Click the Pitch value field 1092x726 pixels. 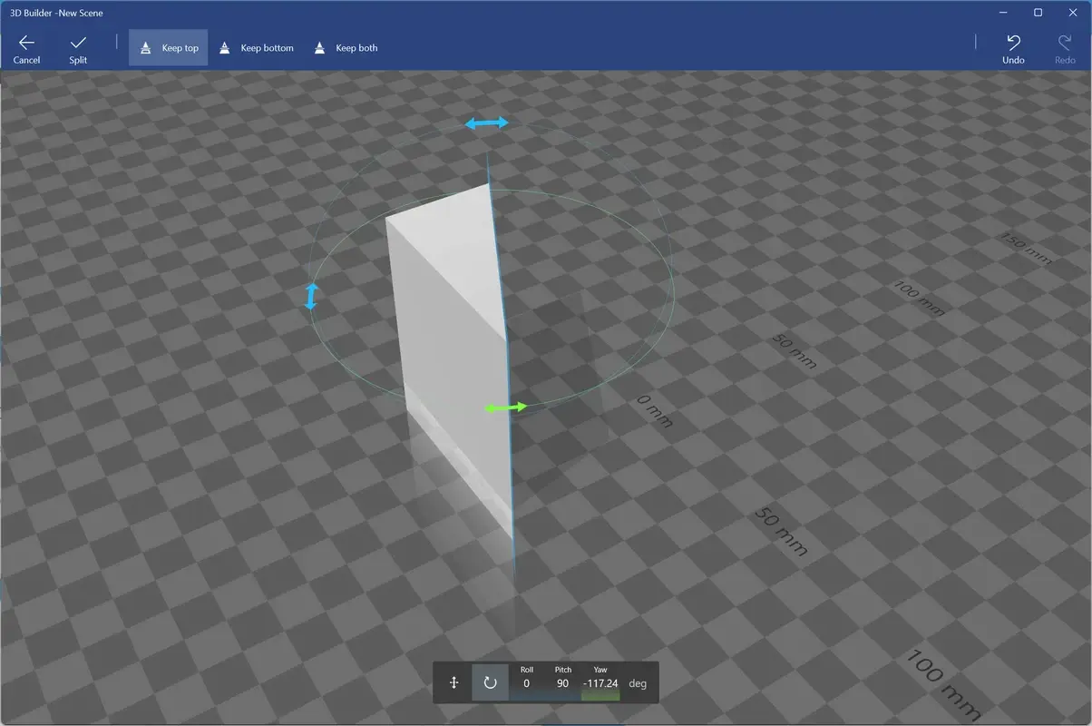(562, 683)
